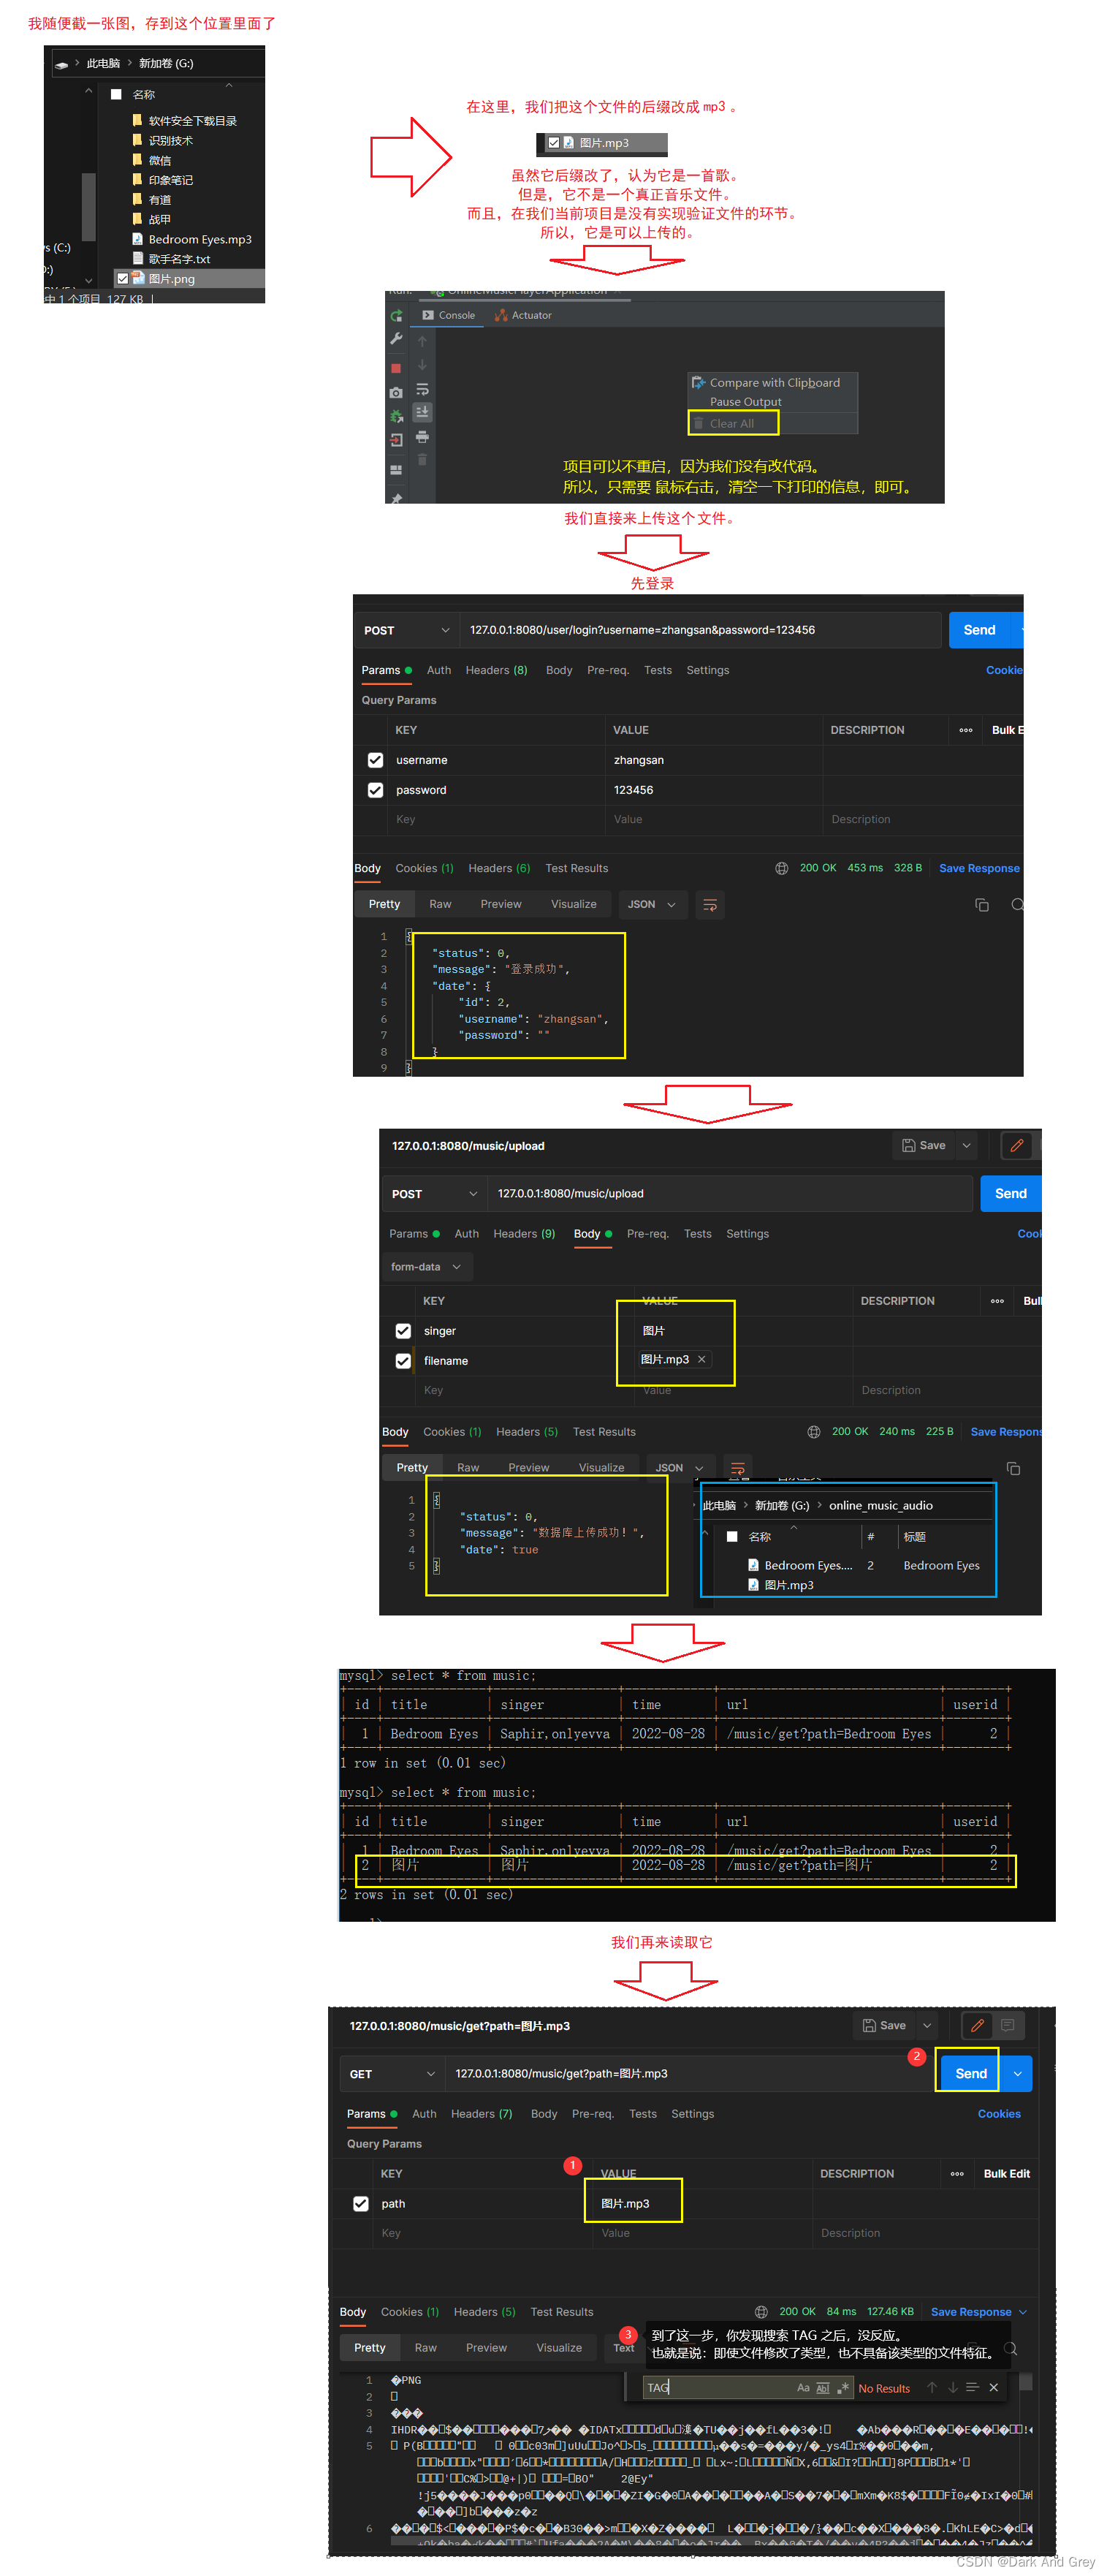Open JSON format dropdown in upload response
The width and height of the screenshot is (1107, 2576).
[680, 1469]
